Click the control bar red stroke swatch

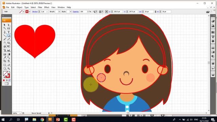pos(27,12)
